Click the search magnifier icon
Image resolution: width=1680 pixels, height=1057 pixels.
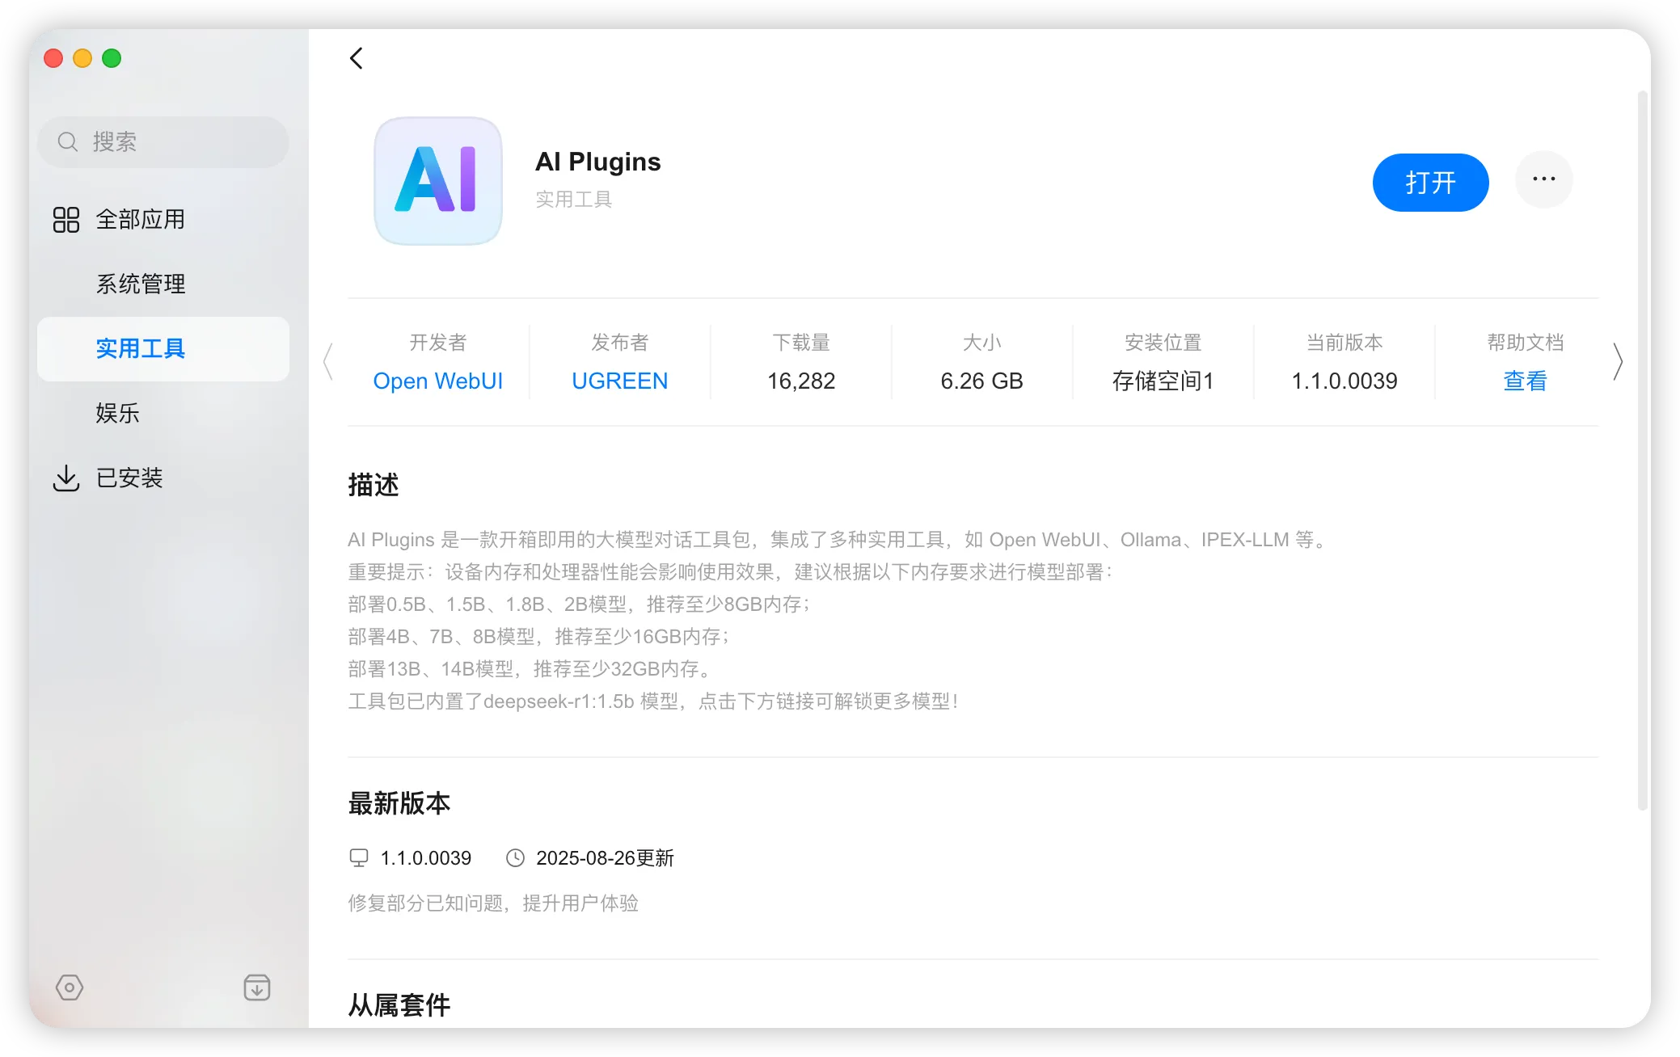click(68, 142)
